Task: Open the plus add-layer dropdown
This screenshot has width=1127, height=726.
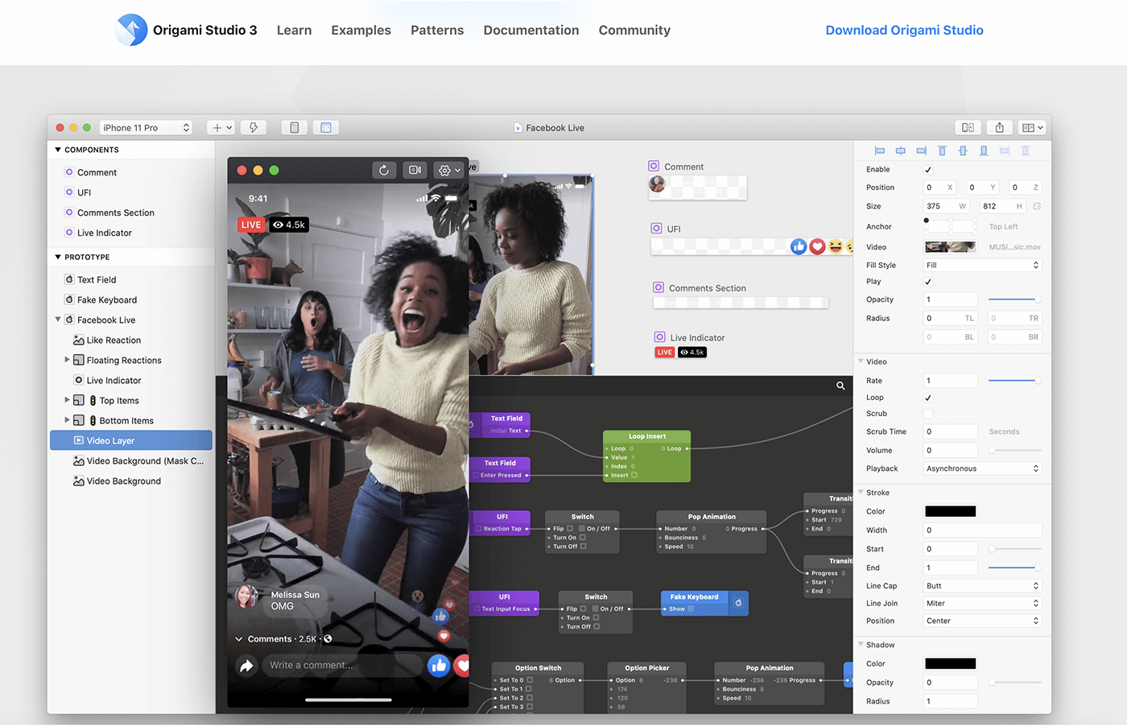Action: tap(221, 127)
